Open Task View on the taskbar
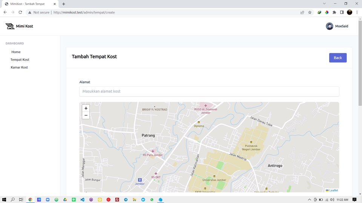 point(21,200)
